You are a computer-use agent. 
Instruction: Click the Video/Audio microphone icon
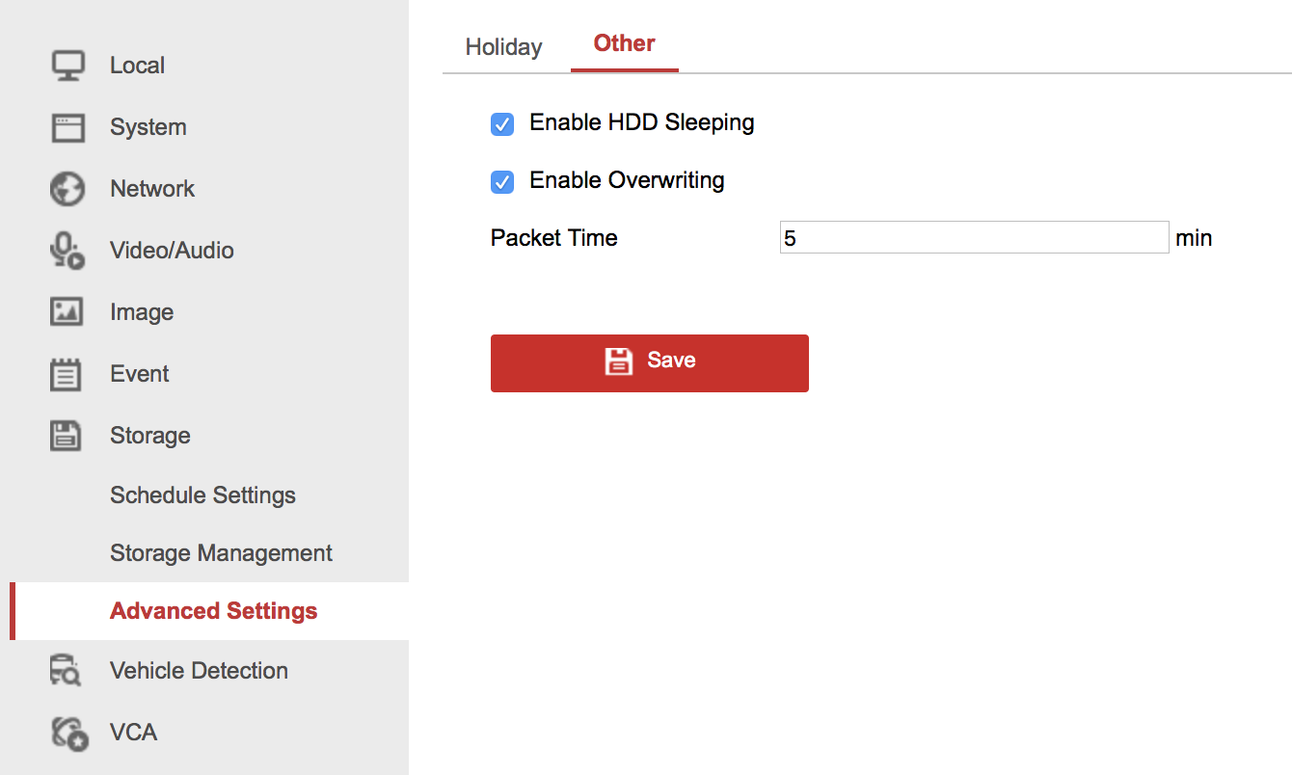point(67,251)
